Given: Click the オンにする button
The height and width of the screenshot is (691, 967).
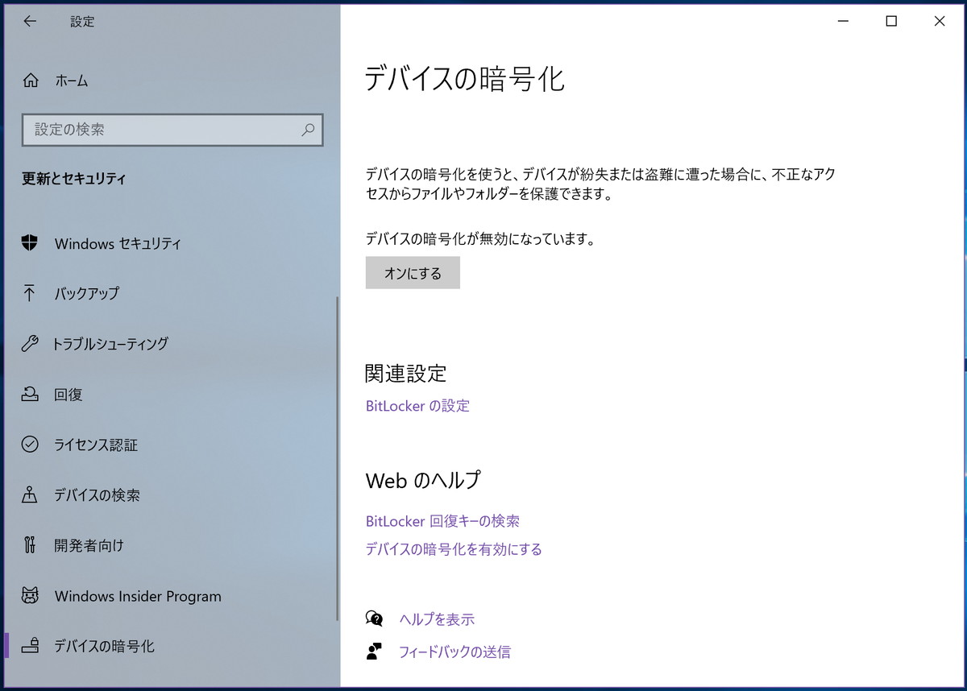Looking at the screenshot, I should pos(413,273).
